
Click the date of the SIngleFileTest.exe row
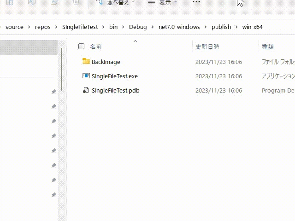218,76
